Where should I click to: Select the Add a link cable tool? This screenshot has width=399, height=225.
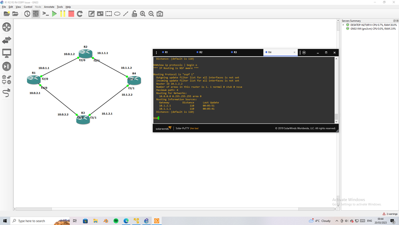tap(7, 93)
